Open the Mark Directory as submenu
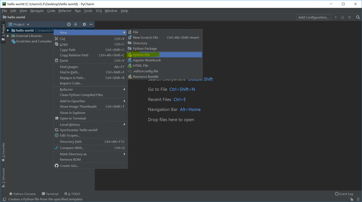 click(x=91, y=154)
